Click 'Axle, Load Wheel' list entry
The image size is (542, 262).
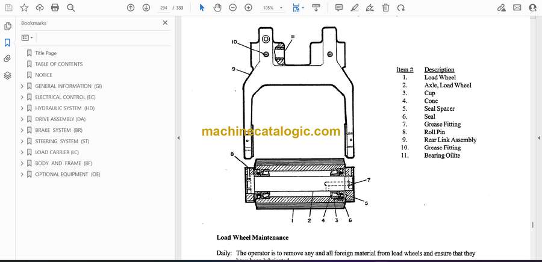click(x=447, y=85)
